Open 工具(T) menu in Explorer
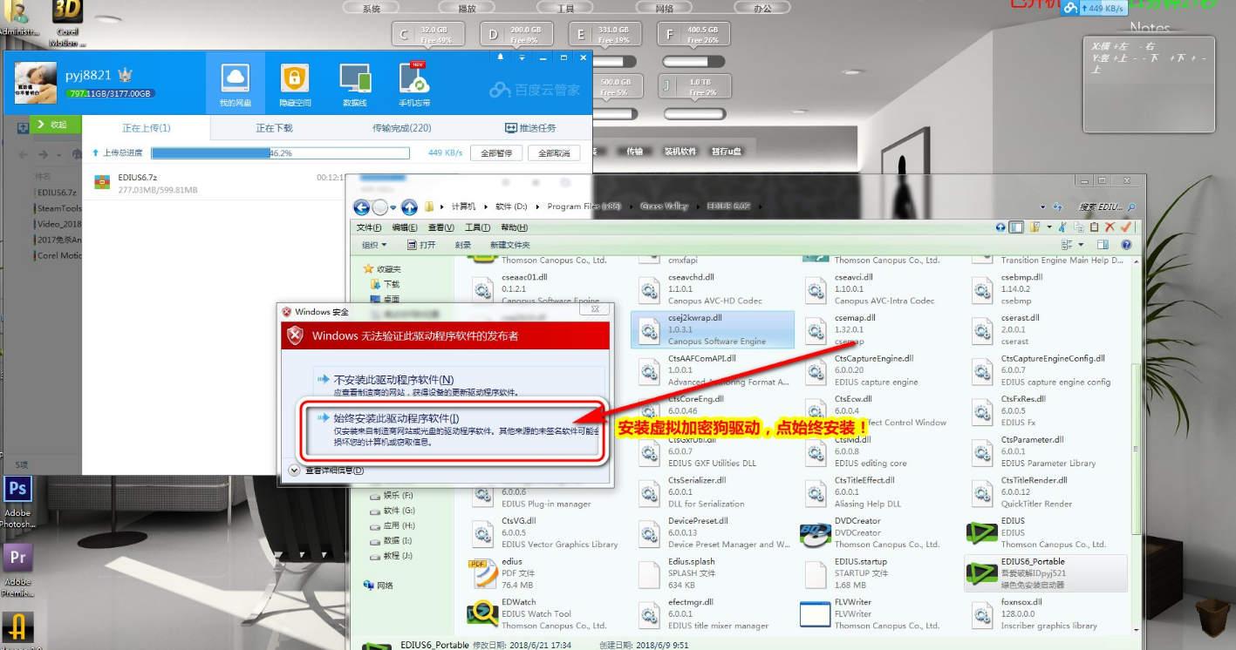This screenshot has height=650, width=1236. [x=477, y=227]
